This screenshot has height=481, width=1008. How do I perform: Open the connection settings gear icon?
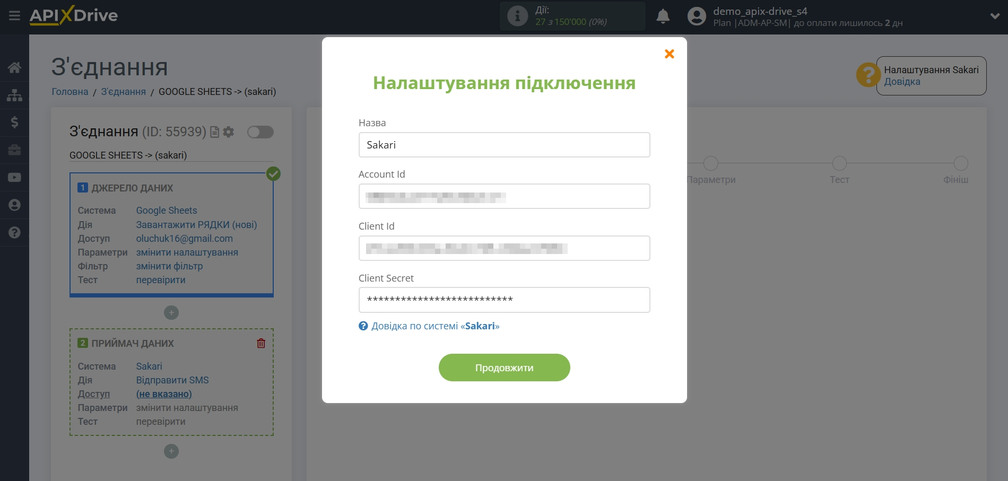click(x=229, y=132)
